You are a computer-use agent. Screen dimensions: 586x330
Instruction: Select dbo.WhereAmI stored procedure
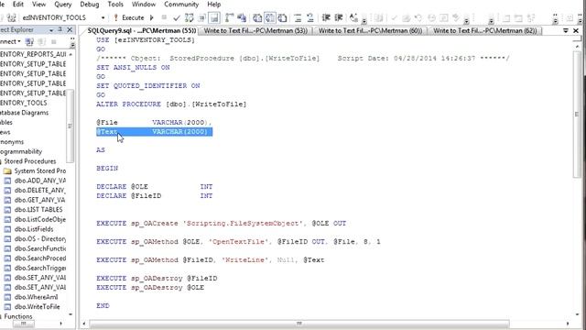point(37,297)
